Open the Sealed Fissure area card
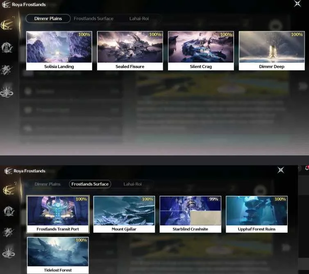This screenshot has height=274, width=309. pos(130,51)
